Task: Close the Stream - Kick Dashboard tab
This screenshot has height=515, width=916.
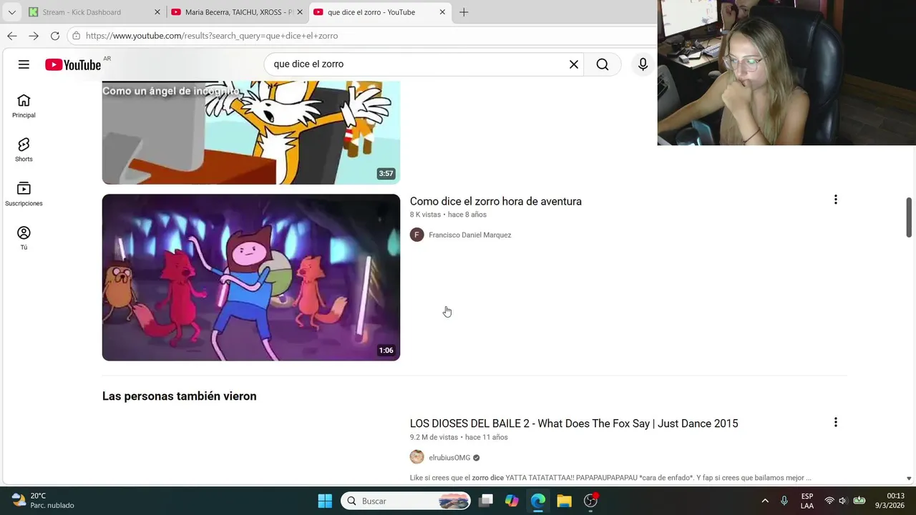Action: pos(157,12)
